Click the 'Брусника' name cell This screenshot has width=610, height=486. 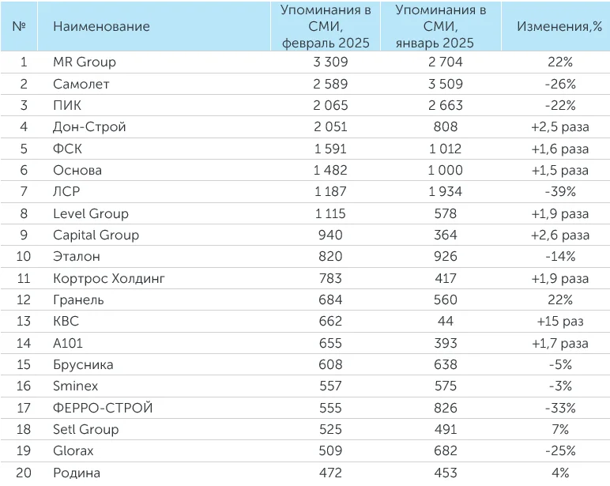(x=83, y=364)
